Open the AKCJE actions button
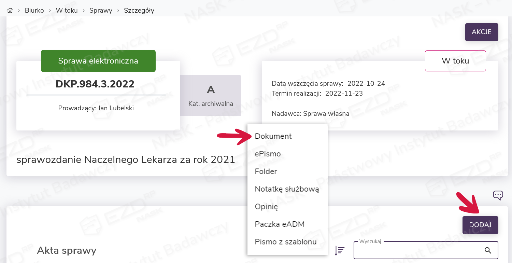The height and width of the screenshot is (263, 512). (x=481, y=32)
